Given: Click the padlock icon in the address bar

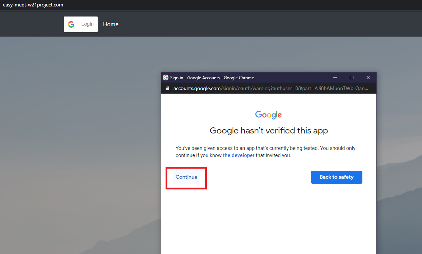Looking at the screenshot, I should (167, 88).
